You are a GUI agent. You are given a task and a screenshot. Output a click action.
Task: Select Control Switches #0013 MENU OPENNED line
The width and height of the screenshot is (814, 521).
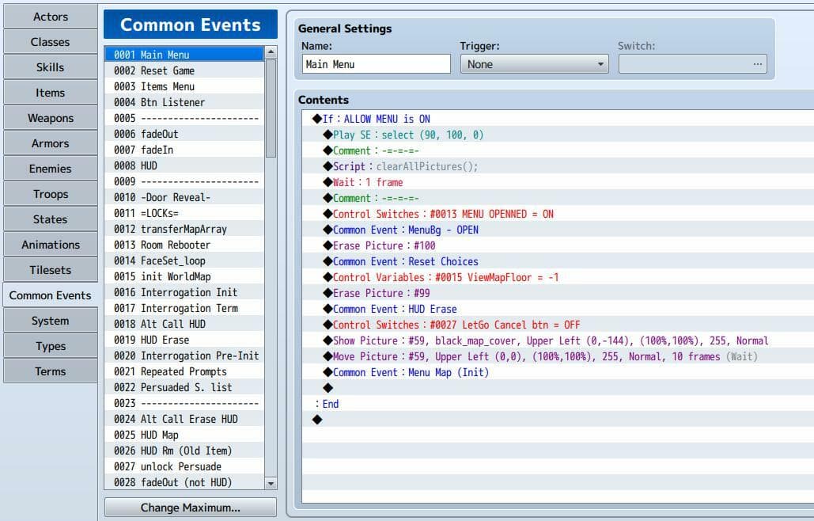click(x=558, y=214)
